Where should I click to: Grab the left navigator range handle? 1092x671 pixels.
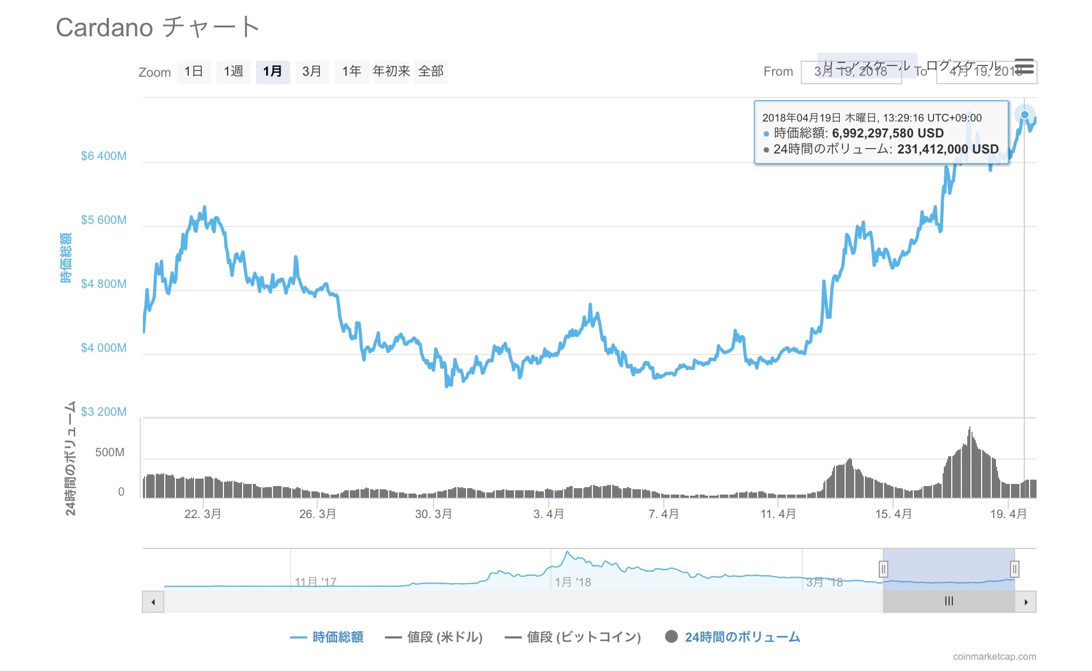point(883,569)
